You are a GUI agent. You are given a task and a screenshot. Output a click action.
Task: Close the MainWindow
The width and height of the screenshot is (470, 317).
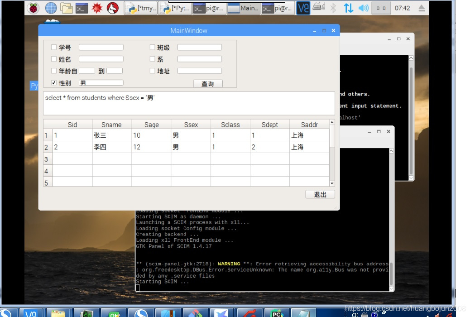coord(333,31)
